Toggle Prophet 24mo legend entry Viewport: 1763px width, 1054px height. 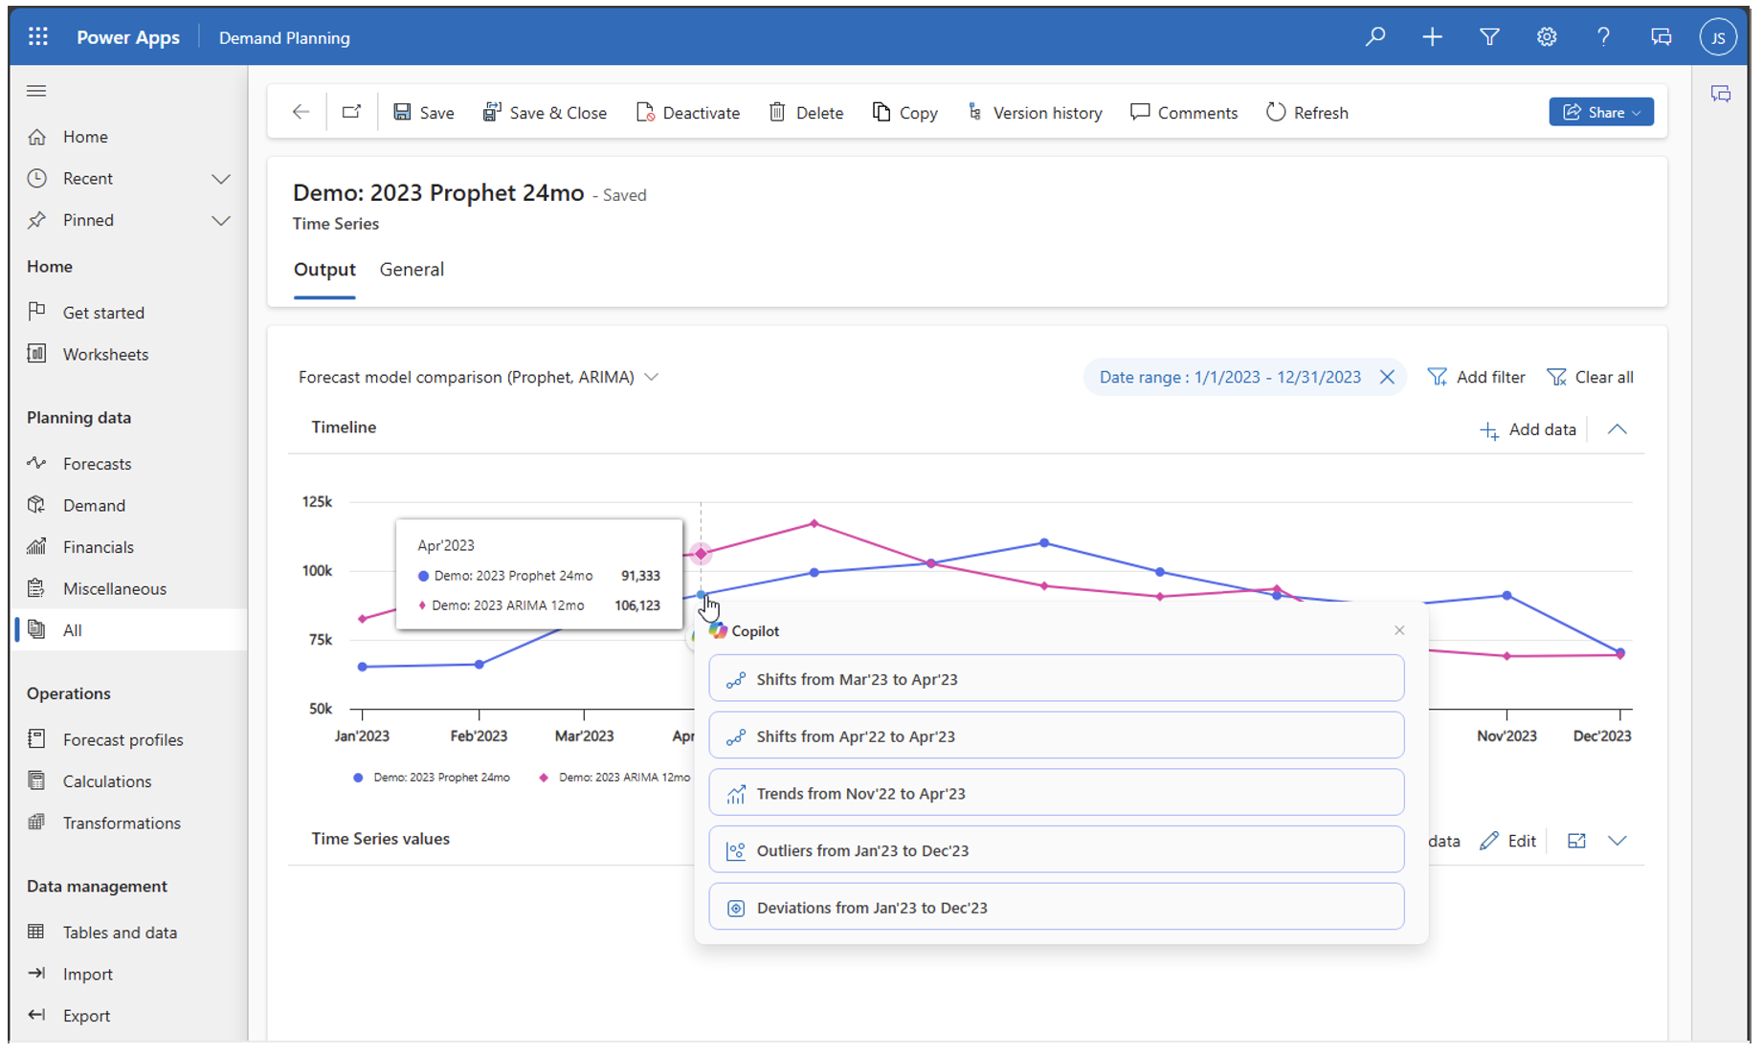(432, 778)
